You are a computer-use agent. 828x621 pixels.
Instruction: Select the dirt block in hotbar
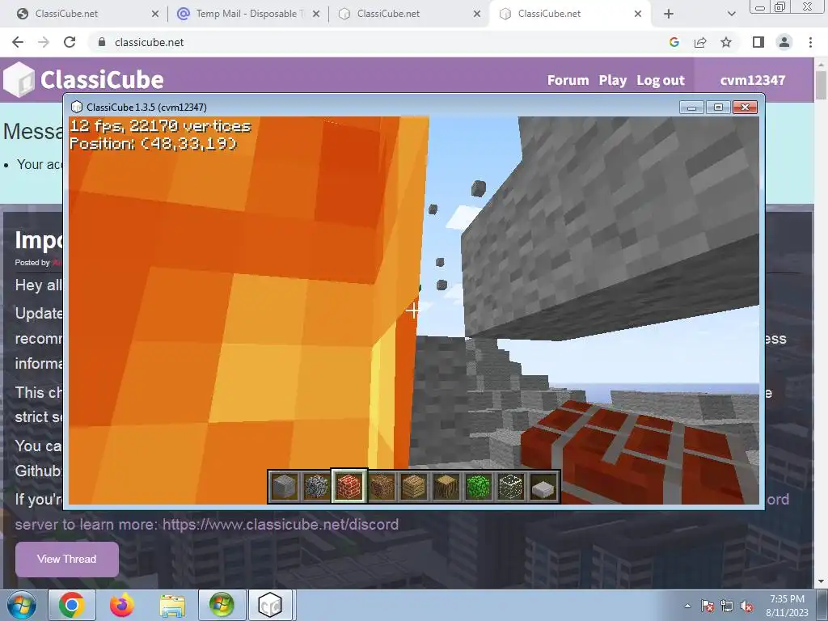click(382, 486)
